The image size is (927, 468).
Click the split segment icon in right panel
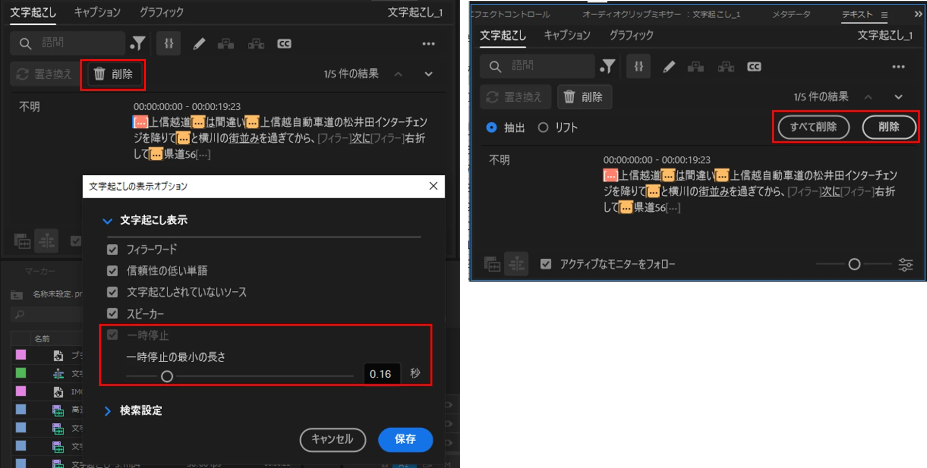pos(726,67)
